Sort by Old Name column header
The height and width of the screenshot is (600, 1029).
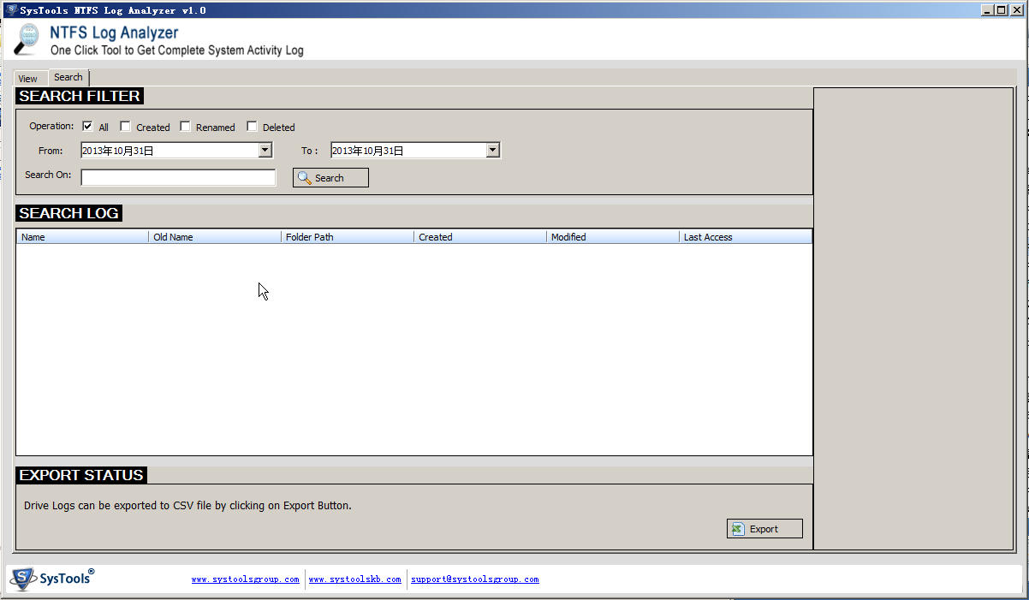(x=215, y=237)
